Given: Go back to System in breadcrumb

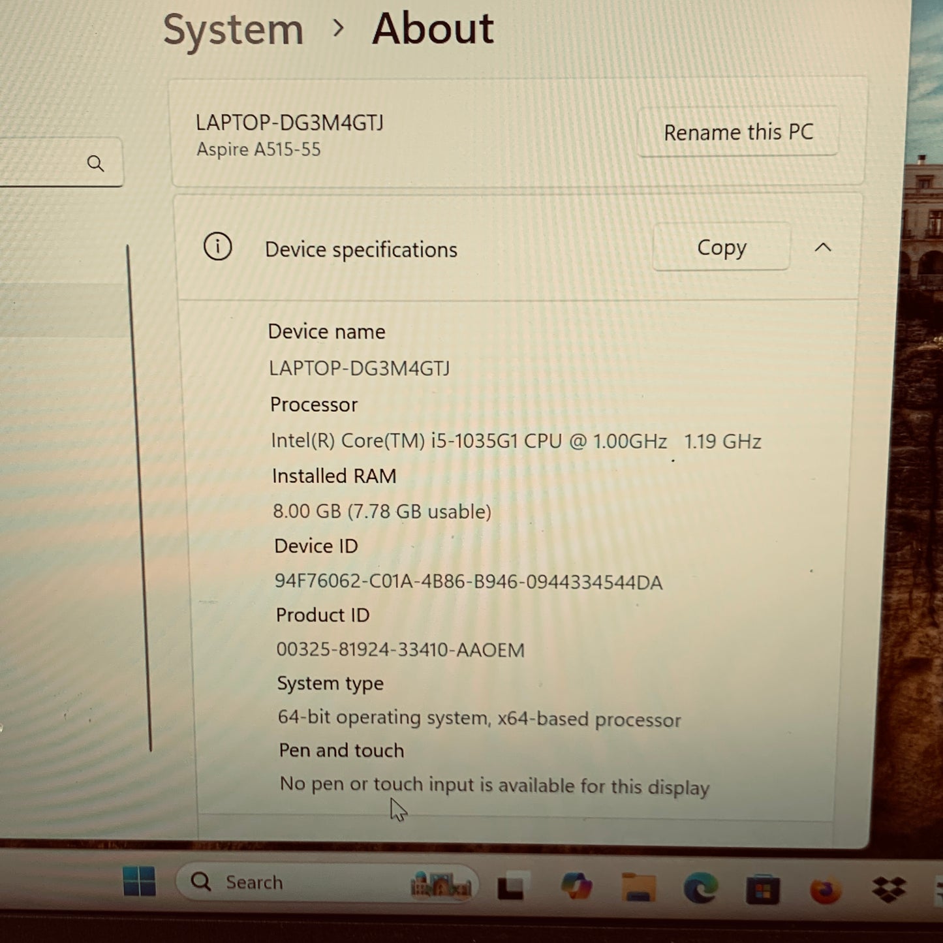Looking at the screenshot, I should click(x=233, y=30).
